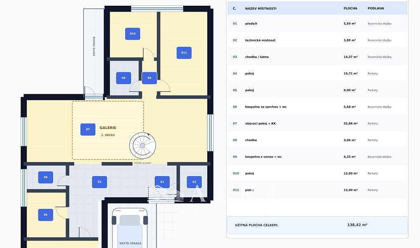Click 'chodba' name in row 08
Screen dimensions: 420x248
[x=251, y=140]
